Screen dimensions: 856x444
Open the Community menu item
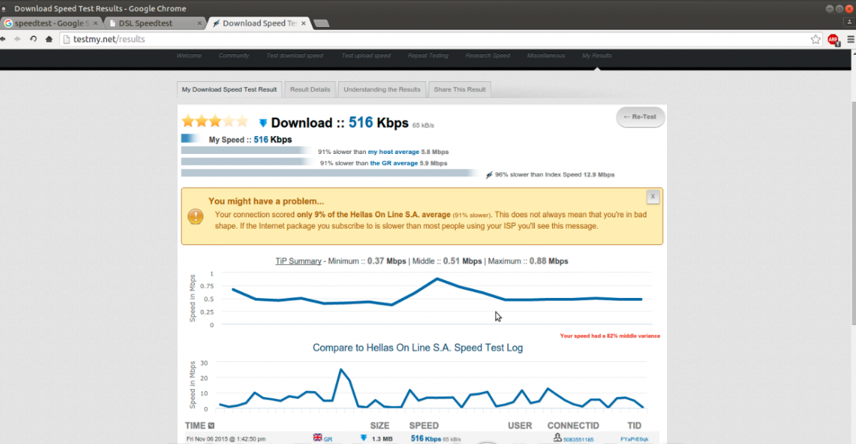click(234, 56)
